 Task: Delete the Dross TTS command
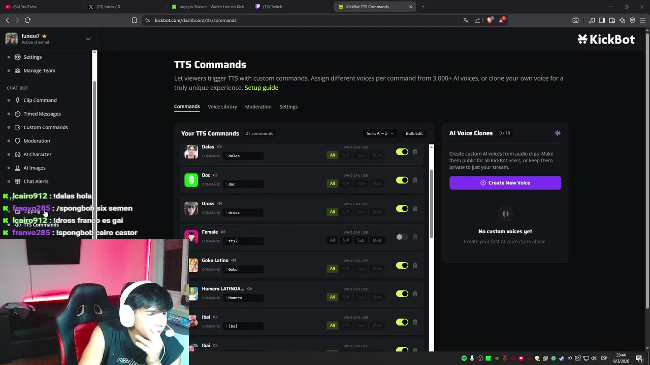[x=415, y=208]
